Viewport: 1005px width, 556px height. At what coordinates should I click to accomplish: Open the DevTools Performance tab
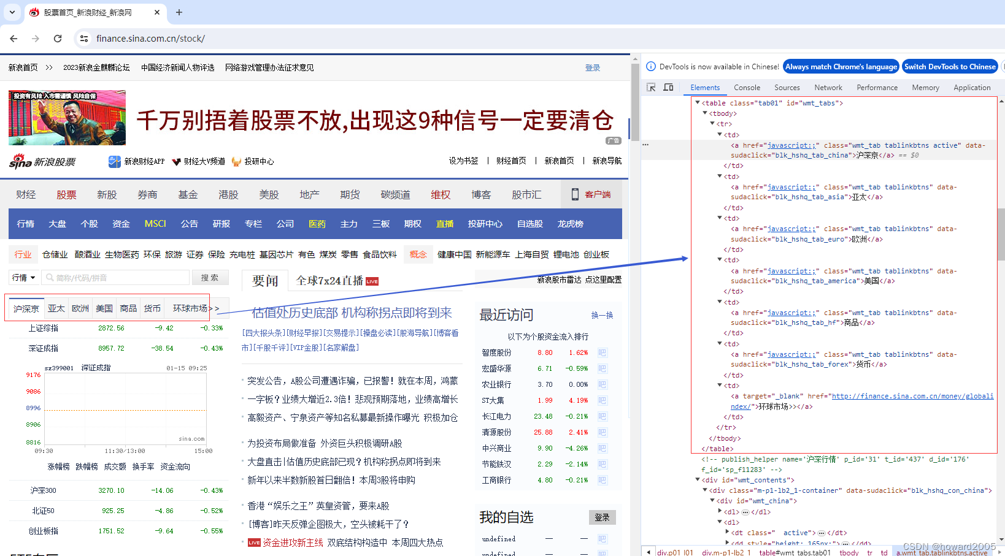877,88
